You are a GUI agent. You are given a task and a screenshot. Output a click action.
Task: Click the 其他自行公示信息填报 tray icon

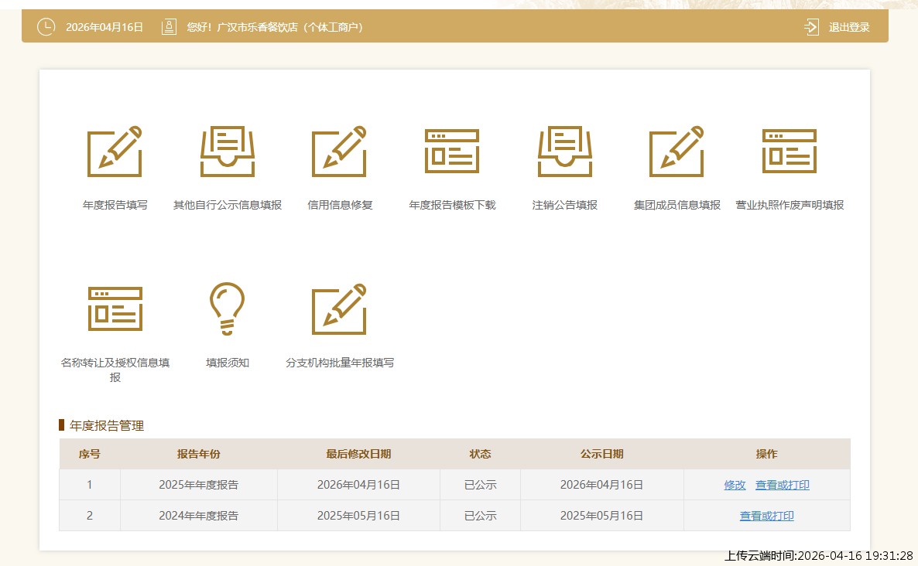click(x=228, y=152)
